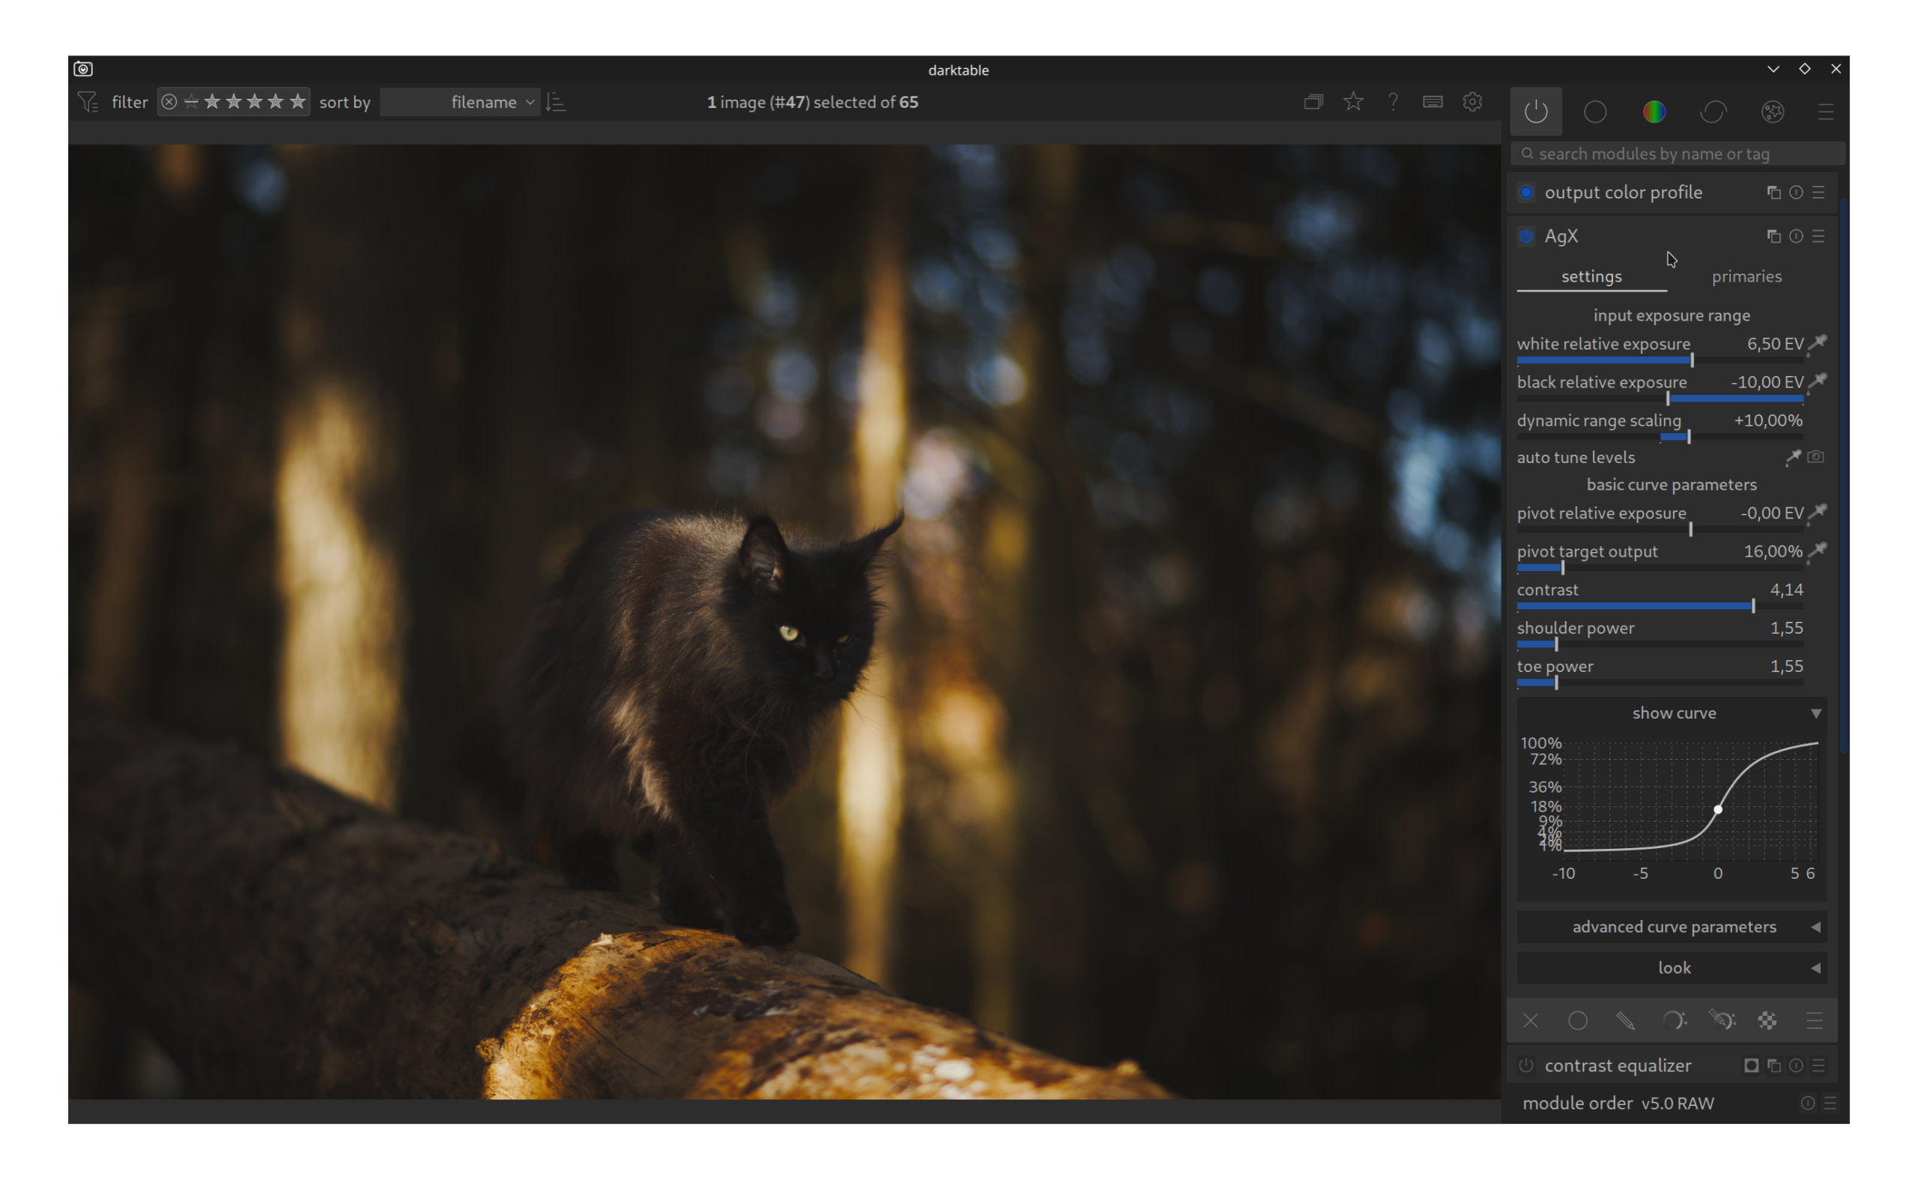Click the AgX multiple instances icon
This screenshot has width=1918, height=1204.
point(1773,237)
